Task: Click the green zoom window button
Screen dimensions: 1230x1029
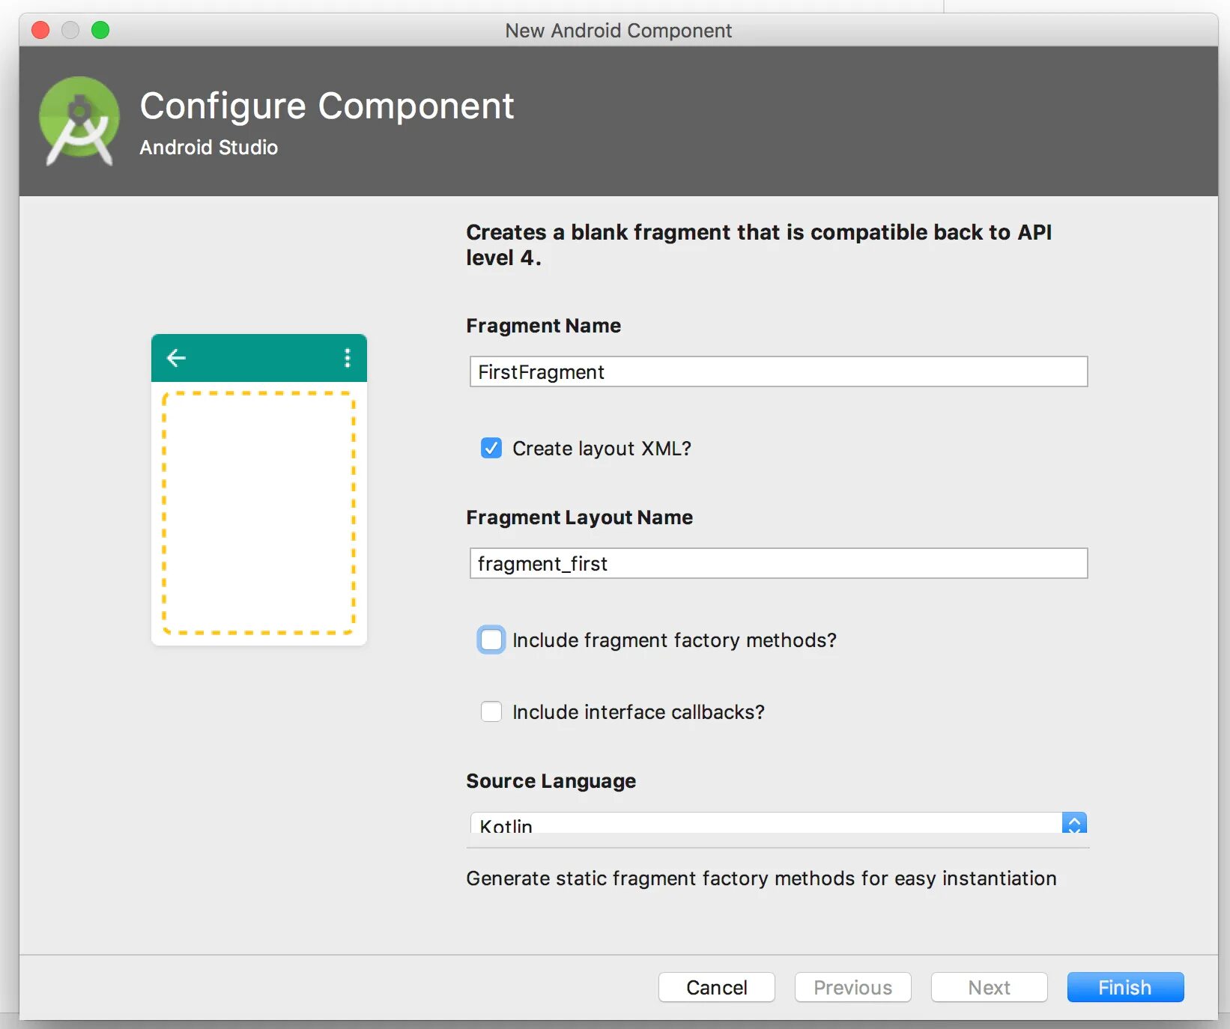Action: point(100,30)
